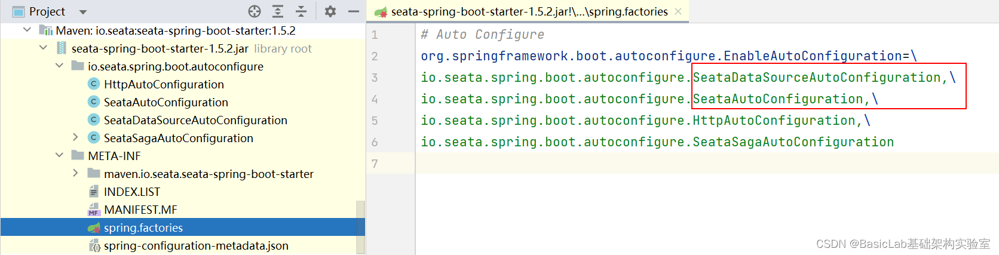Image resolution: width=999 pixels, height=255 pixels.
Task: Select spring-configuration-metadata.json file
Action: (196, 245)
